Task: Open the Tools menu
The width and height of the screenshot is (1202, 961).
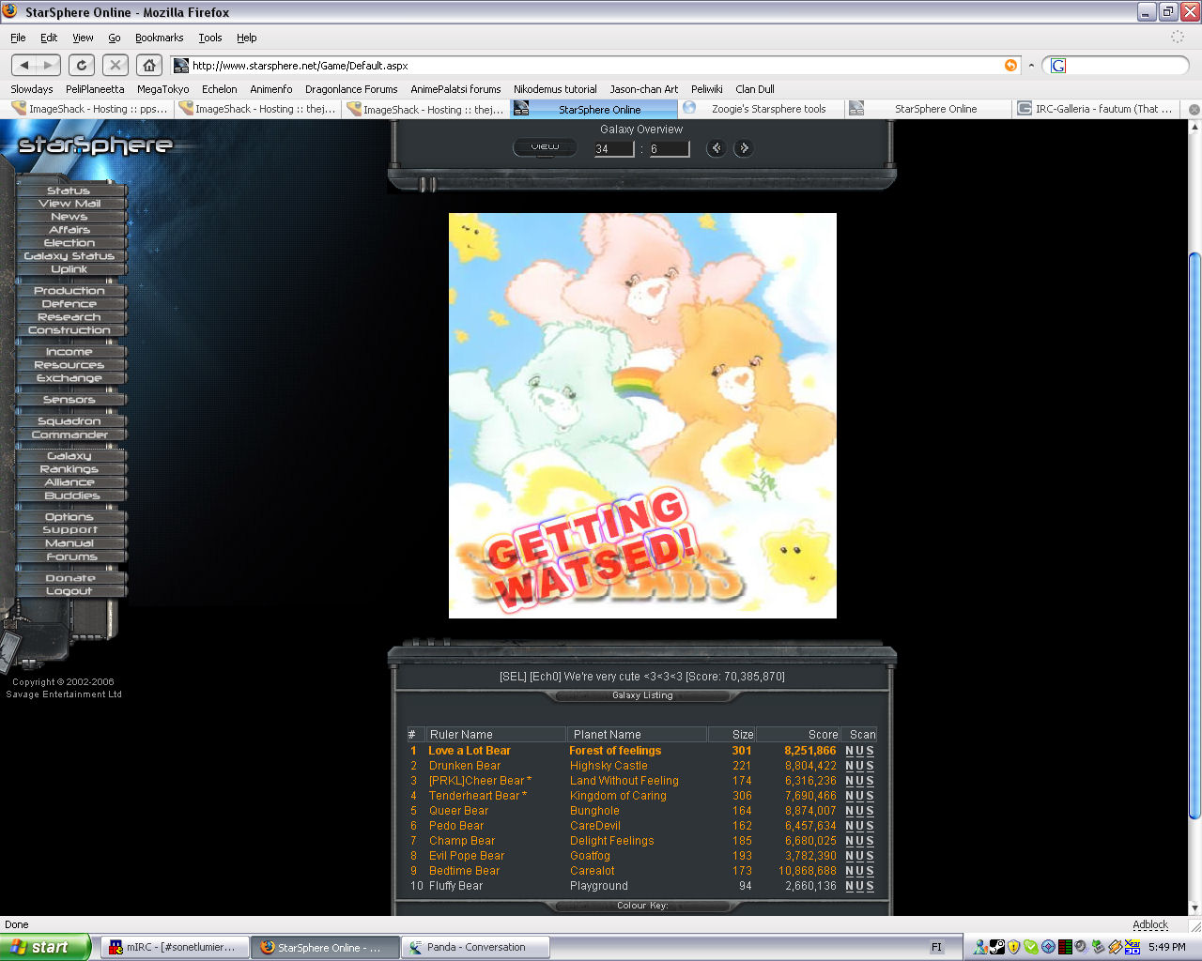Action: coord(209,38)
